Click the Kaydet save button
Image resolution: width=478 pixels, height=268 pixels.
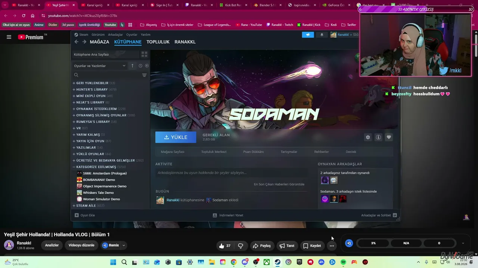click(x=312, y=246)
